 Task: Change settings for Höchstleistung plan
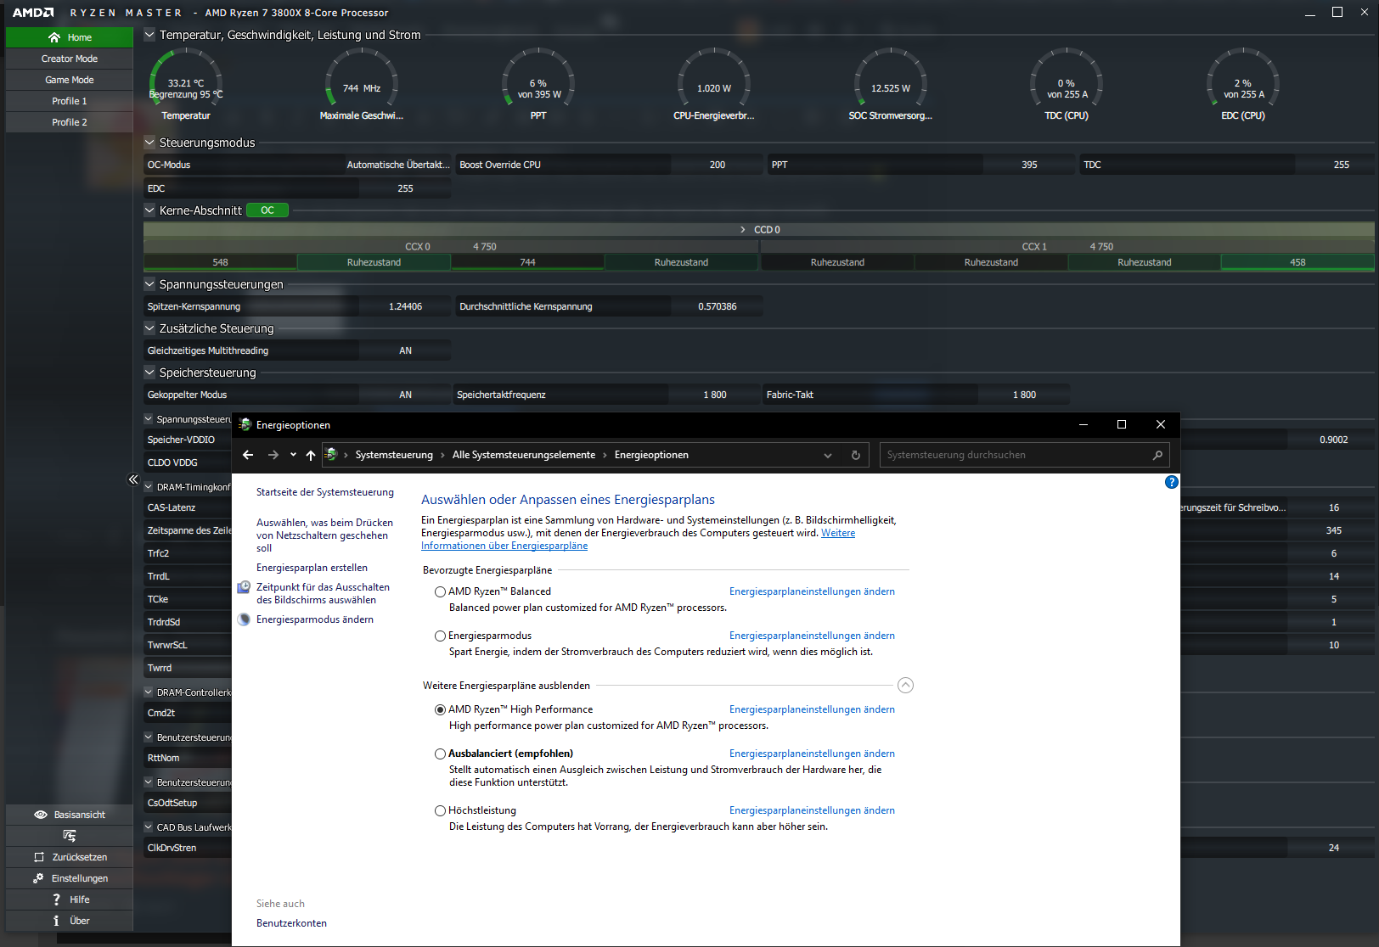tap(812, 810)
